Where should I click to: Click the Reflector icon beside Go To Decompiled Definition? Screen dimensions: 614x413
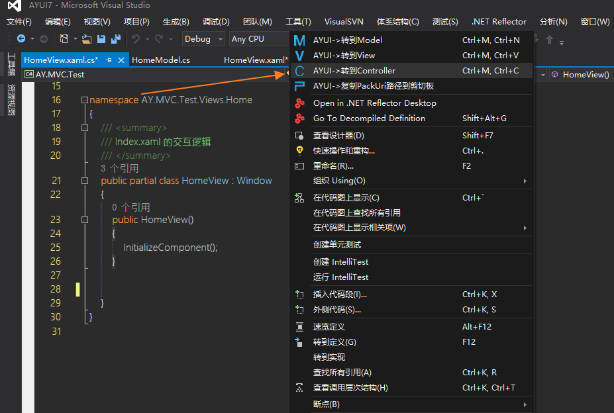coord(299,118)
